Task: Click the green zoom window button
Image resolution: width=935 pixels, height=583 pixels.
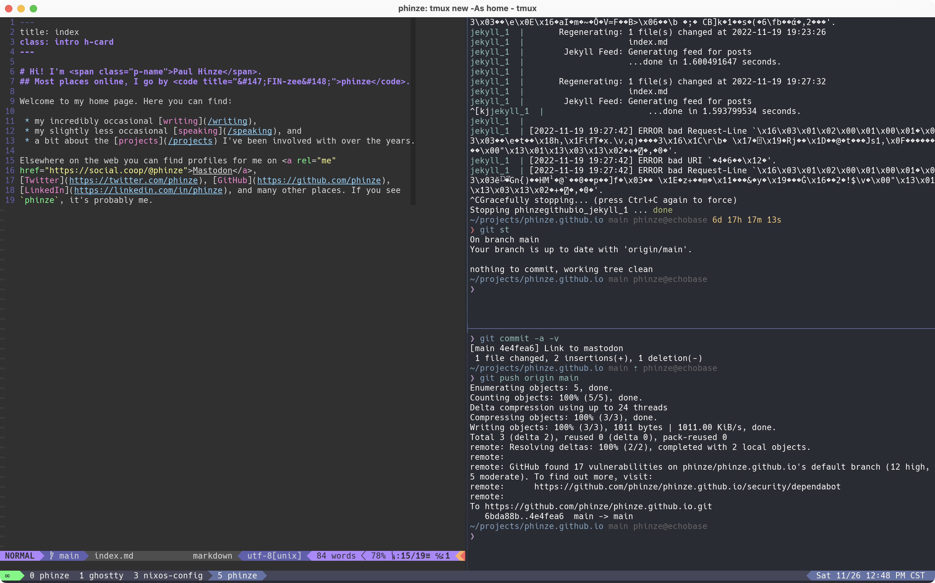Action: tap(34, 8)
